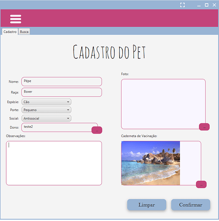
Task: Expand the Espécie dropdown showing Cão
Action: coord(47,102)
